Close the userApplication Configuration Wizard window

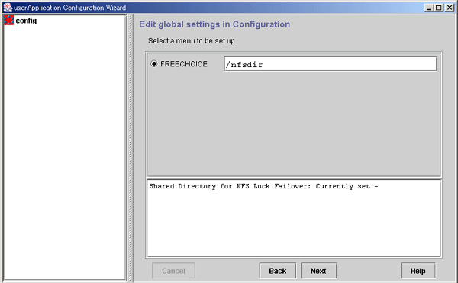pyautogui.click(x=450, y=8)
